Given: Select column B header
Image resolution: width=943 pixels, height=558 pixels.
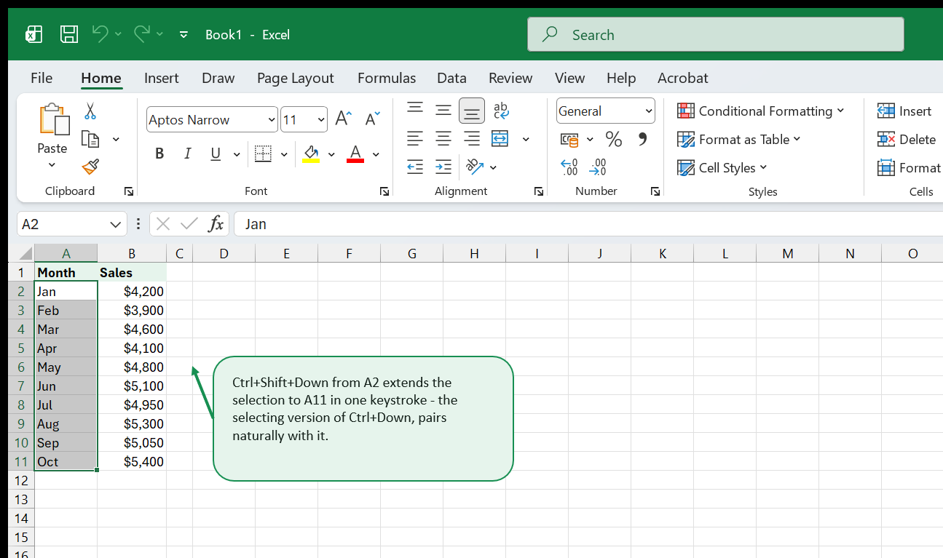Looking at the screenshot, I should point(132,253).
